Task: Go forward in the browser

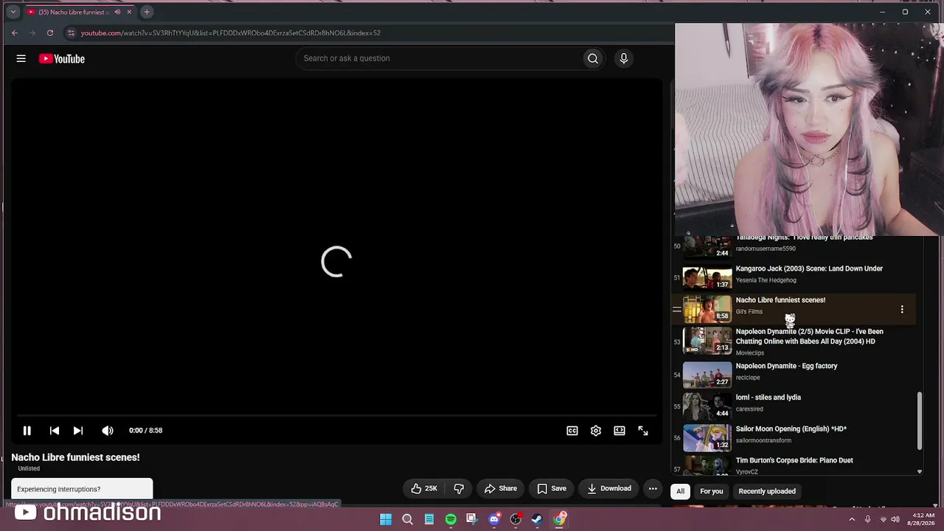Action: (32, 33)
